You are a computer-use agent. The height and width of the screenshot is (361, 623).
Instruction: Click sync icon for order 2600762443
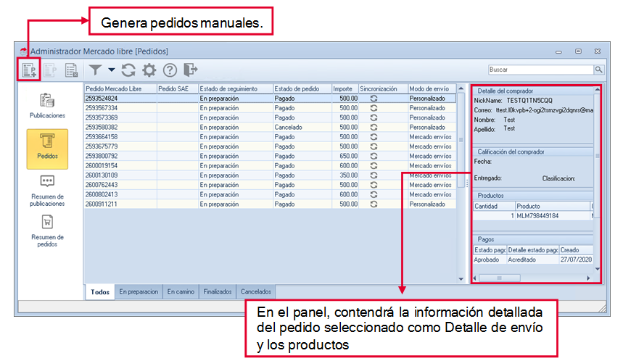point(374,185)
